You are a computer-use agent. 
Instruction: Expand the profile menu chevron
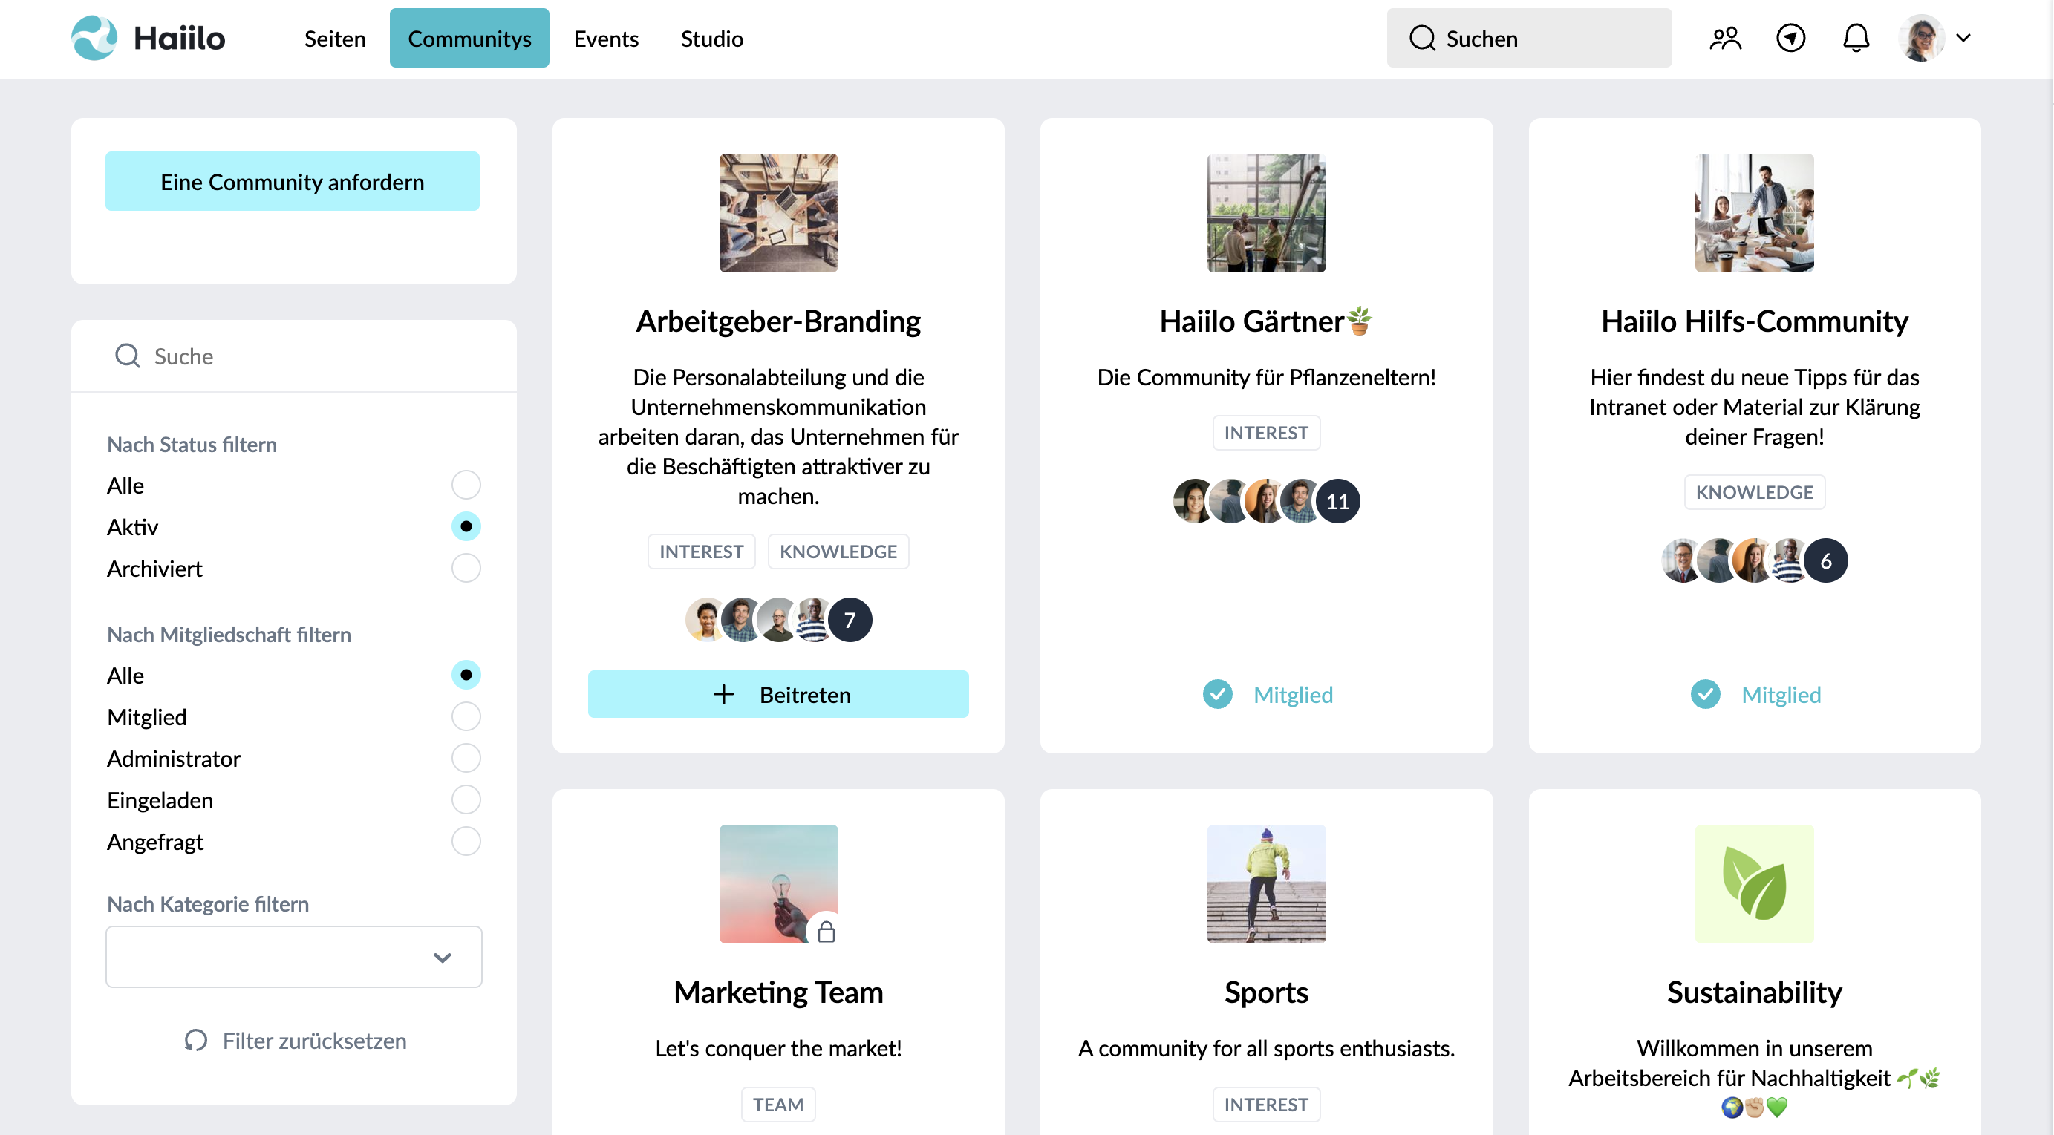[1963, 37]
